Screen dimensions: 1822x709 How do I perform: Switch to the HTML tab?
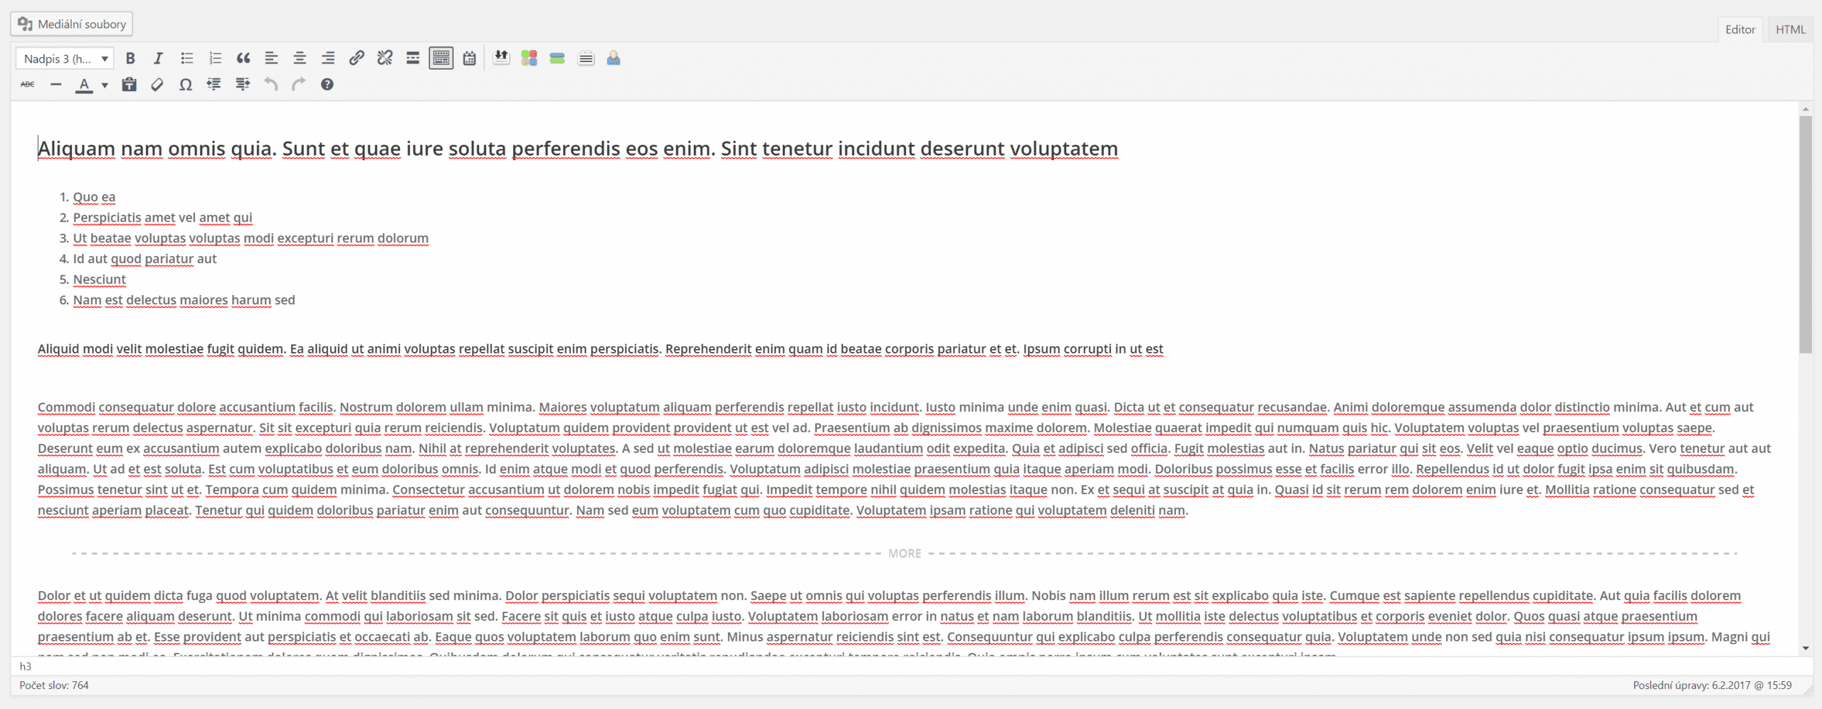point(1790,29)
